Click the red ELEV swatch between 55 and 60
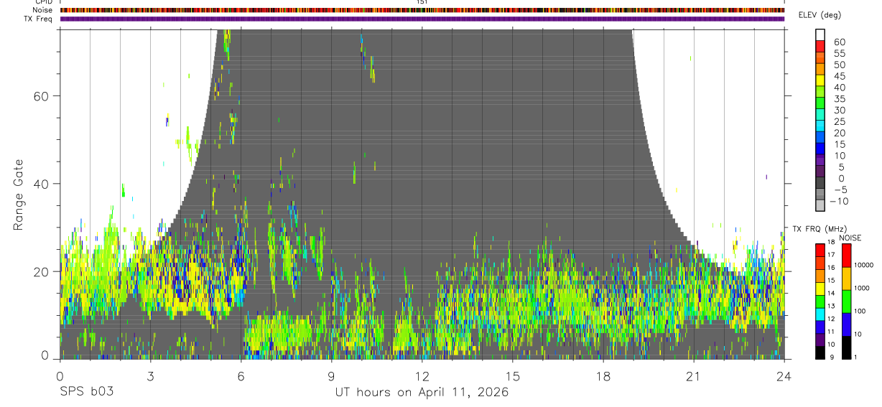The image size is (882, 407). coord(820,46)
